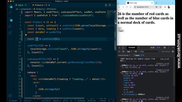The height and width of the screenshot is (102, 182).
Task: Click the code minimap in editor
Action: pyautogui.click(x=111, y=14)
